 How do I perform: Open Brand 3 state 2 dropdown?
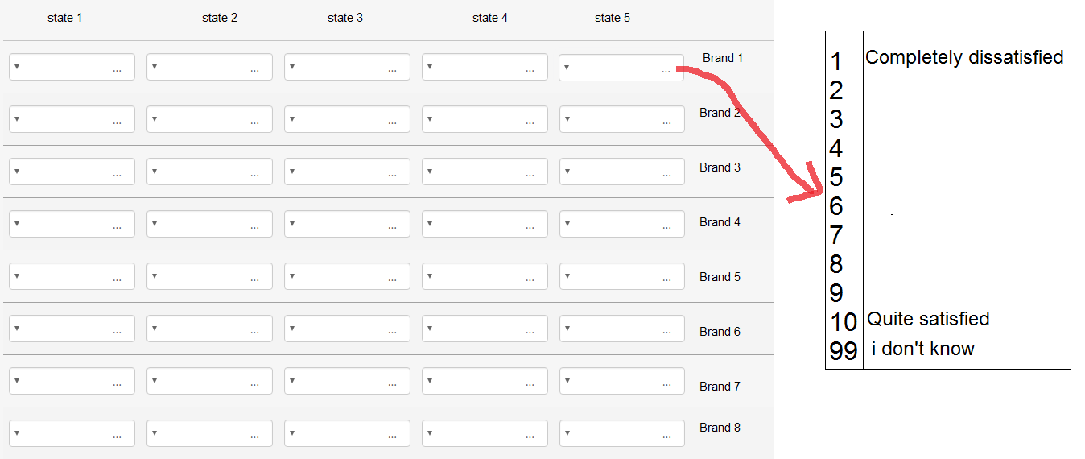pyautogui.click(x=209, y=172)
